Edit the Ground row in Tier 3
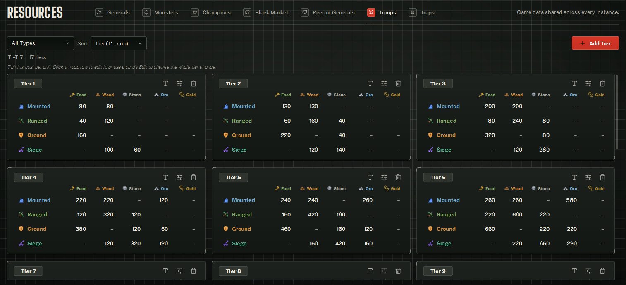Image resolution: width=626 pixels, height=285 pixels. tap(515, 135)
